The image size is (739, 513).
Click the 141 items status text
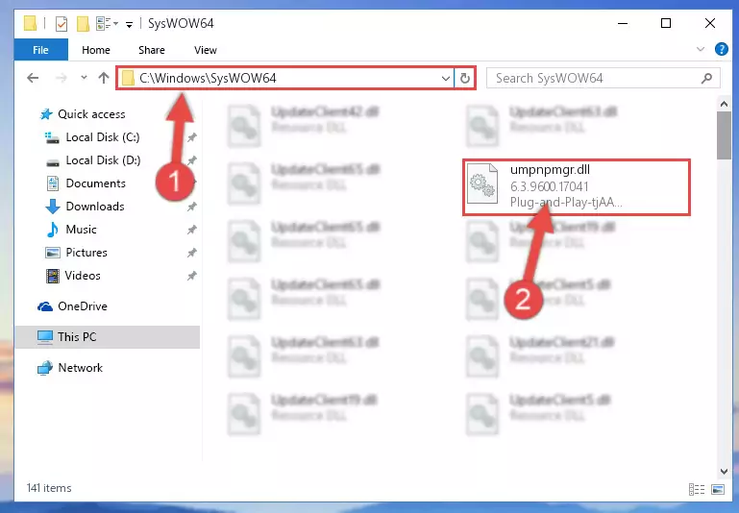[49, 488]
